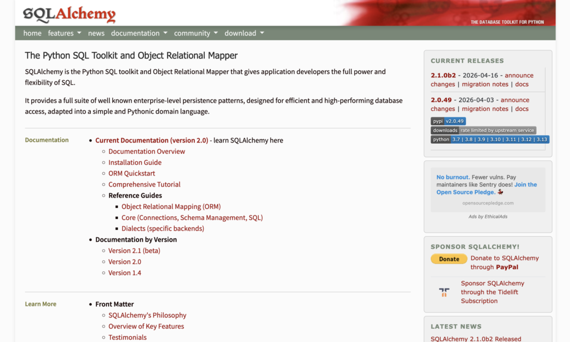Image resolution: width=570 pixels, height=342 pixels.
Task: Open Version 2.1 (beta) documentation
Action: pyautogui.click(x=134, y=251)
